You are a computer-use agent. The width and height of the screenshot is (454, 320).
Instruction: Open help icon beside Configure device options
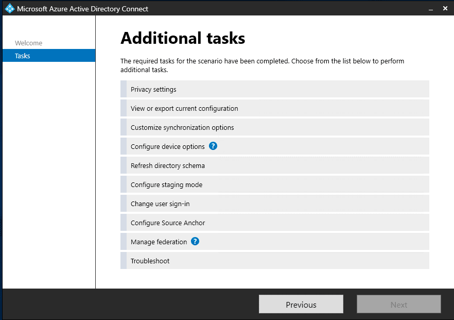[x=213, y=146]
